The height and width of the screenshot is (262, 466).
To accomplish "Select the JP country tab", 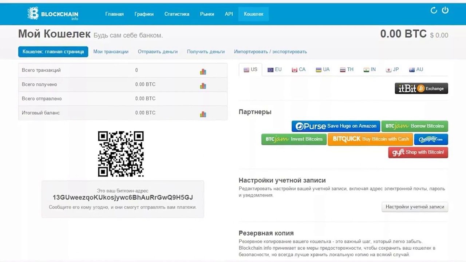I will tap(392, 70).
